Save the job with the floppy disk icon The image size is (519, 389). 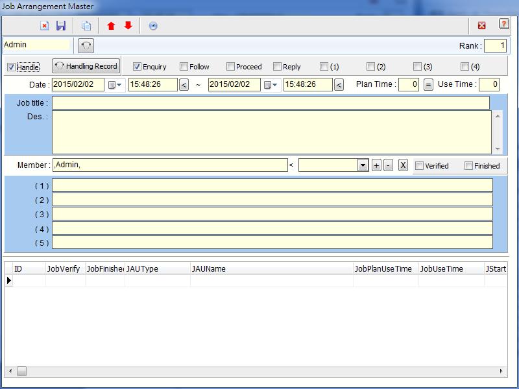[x=61, y=26]
